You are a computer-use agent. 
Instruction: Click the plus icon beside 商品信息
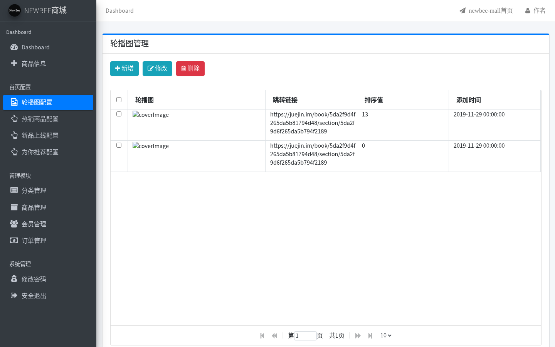click(14, 63)
